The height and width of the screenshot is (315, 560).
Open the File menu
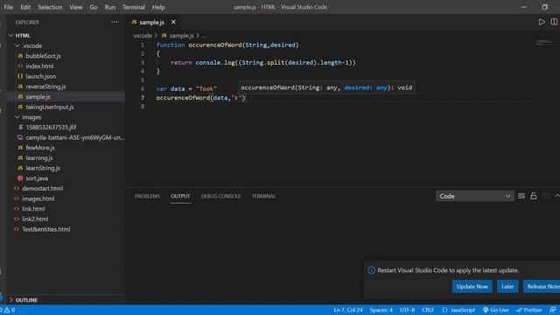9,7
